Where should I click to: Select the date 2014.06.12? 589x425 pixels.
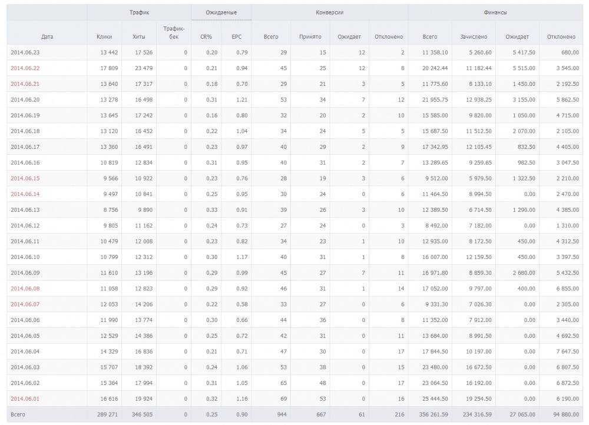pyautogui.click(x=25, y=226)
